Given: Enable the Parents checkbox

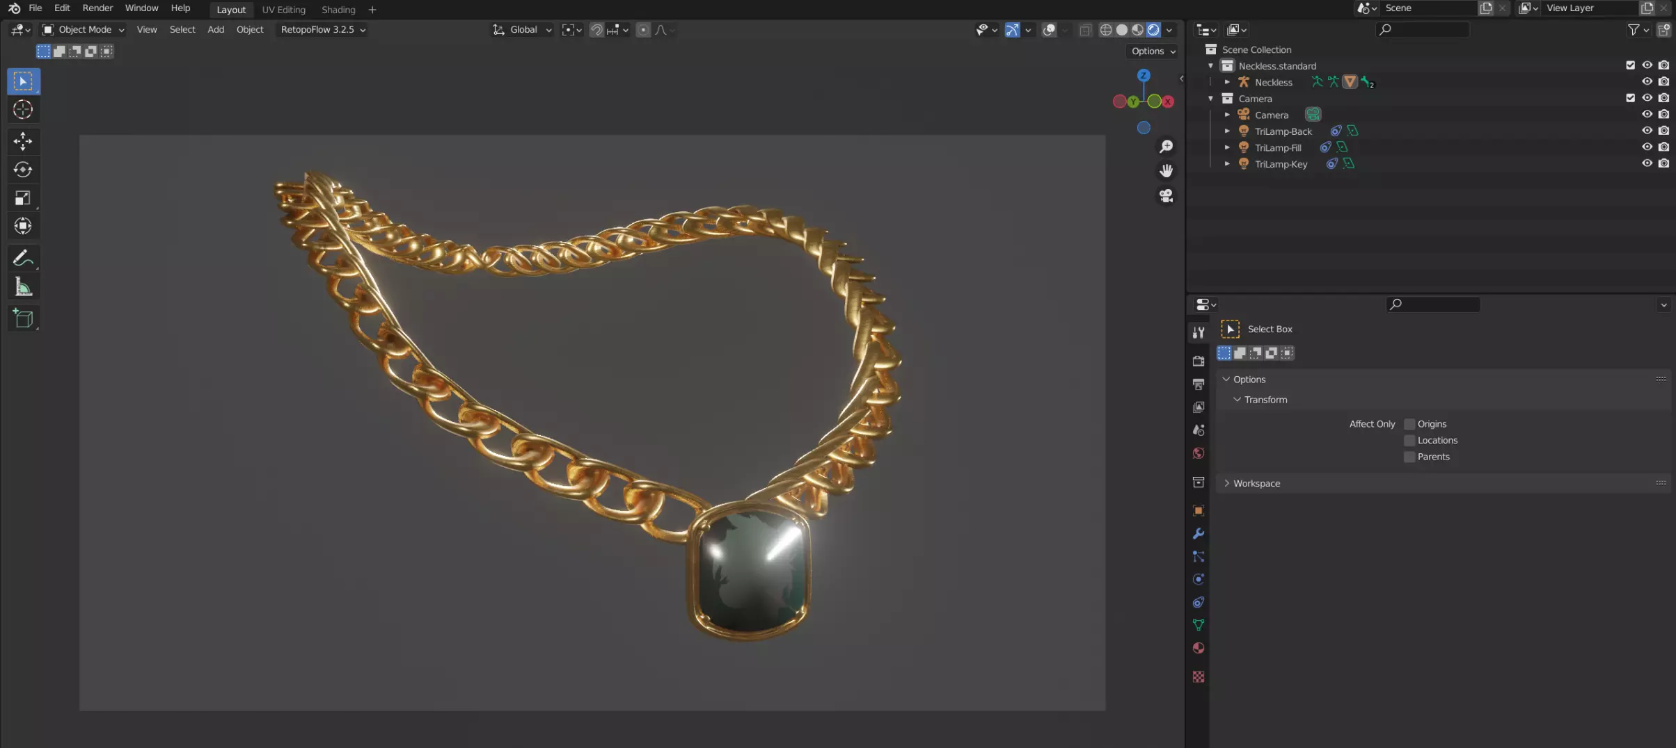Looking at the screenshot, I should [1409, 457].
